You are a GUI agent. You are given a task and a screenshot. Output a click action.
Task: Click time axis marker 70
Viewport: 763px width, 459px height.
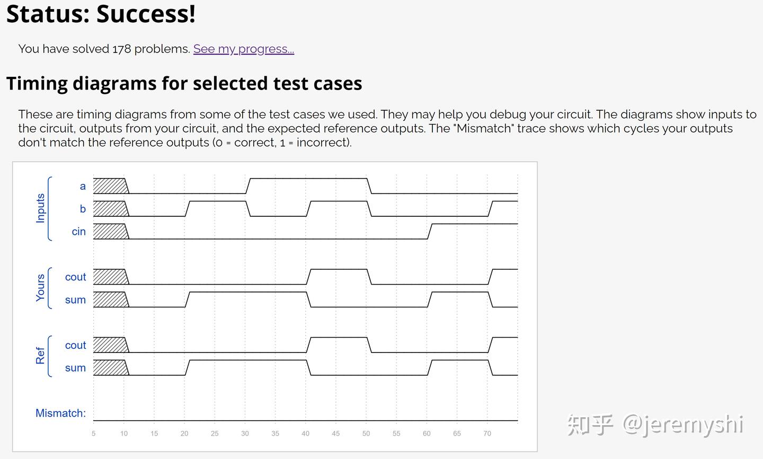coord(487,434)
